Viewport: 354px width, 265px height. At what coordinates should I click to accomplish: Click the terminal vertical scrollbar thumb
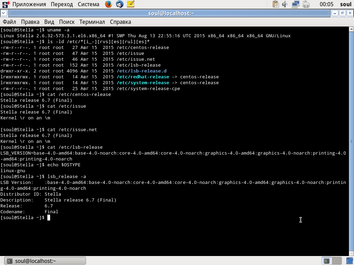(x=351, y=141)
